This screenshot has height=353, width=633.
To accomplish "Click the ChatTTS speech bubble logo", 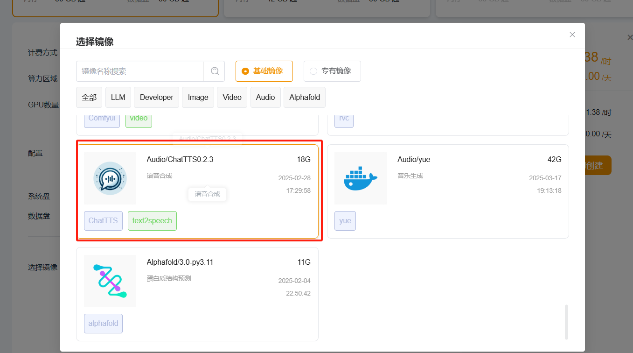I will click(110, 178).
